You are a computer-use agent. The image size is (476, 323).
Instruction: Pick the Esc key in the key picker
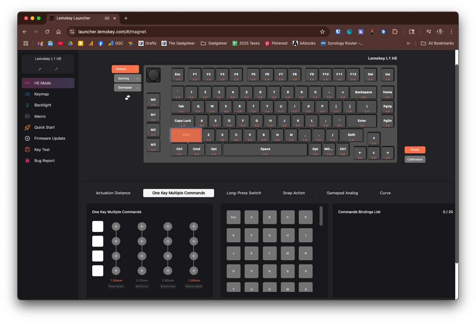233,217
